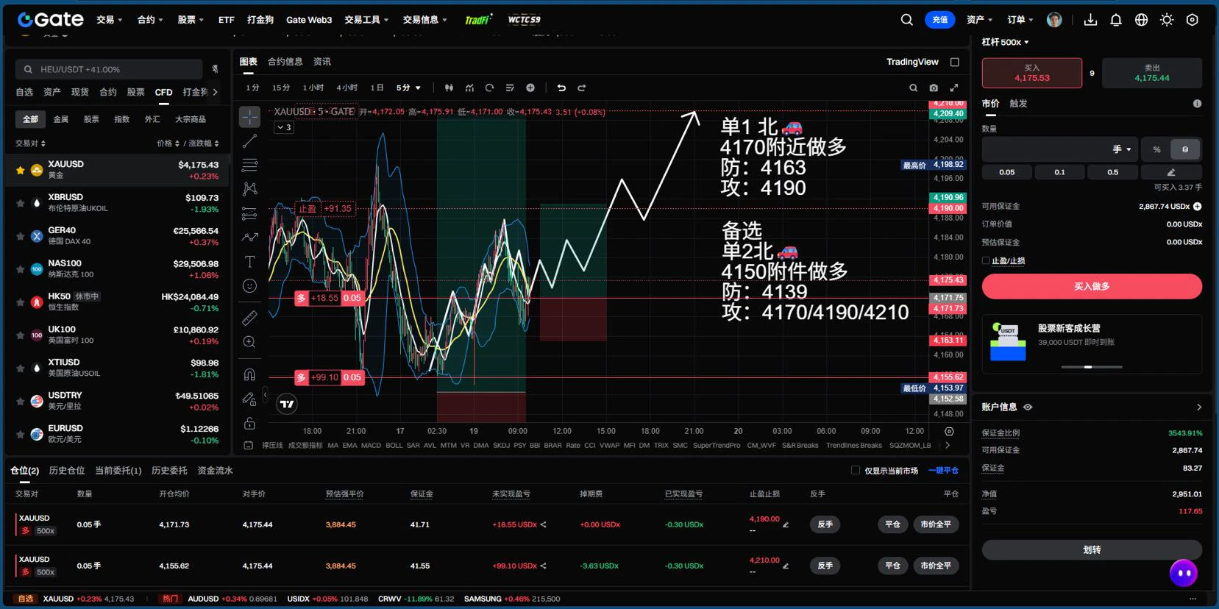Click the top search magnifier icon

(907, 20)
